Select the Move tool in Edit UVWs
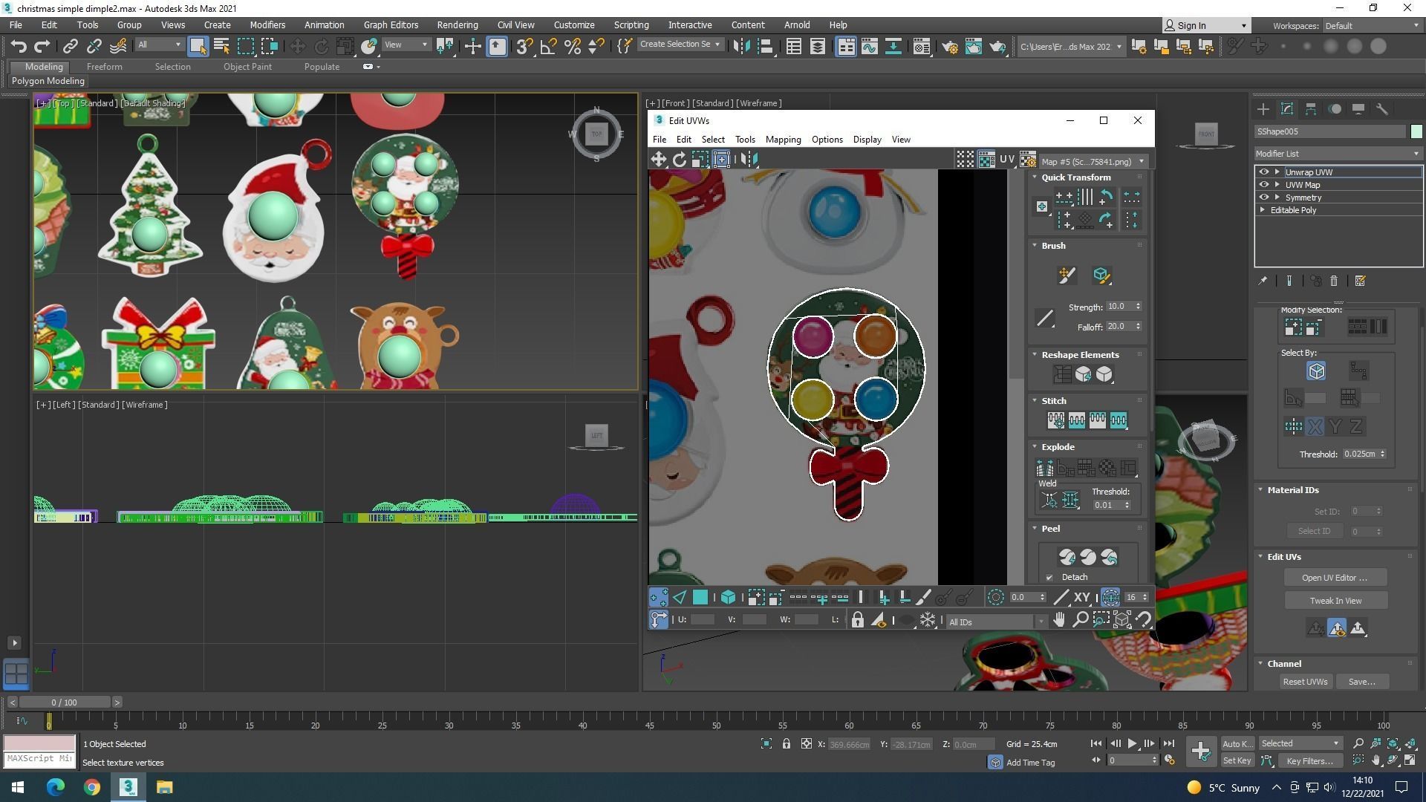 click(658, 159)
